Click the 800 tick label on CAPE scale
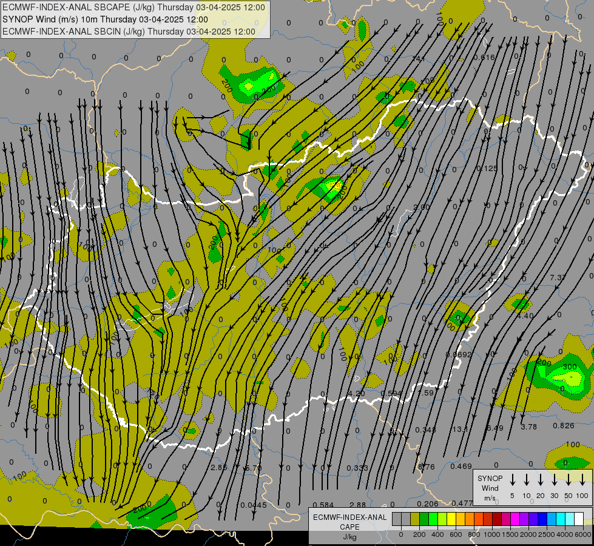Viewport: 594px width, 546px height. tap(474, 534)
